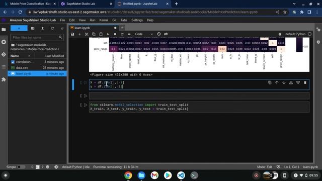
Task: Switch to the SageMaker Studio Lab browser tab
Action: click(x=86, y=4)
